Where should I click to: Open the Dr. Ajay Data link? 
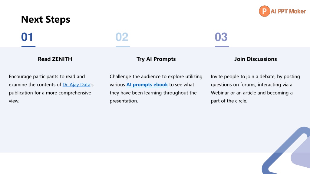[x=76, y=85]
